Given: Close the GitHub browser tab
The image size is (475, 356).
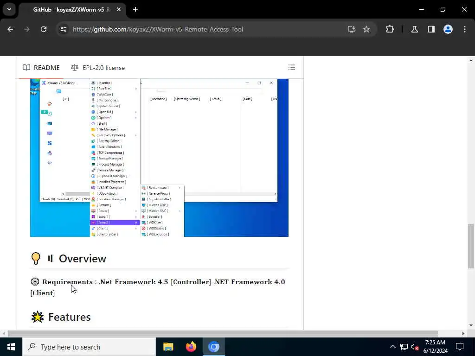Looking at the screenshot, I should pos(119,10).
